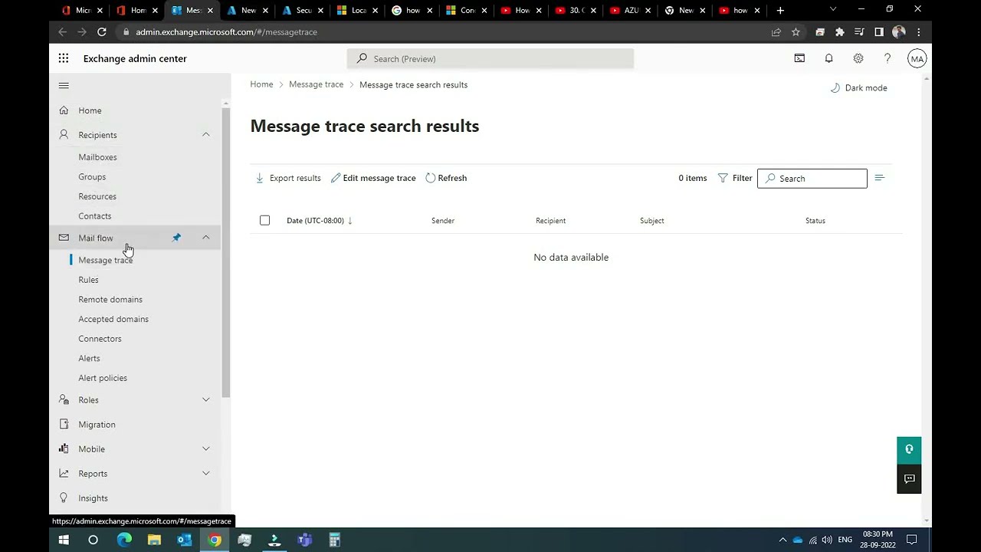This screenshot has width=981, height=552.
Task: Collapse the Recipients section chevron
Action: (x=205, y=135)
